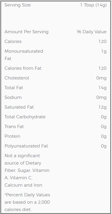This screenshot has width=112, height=214.
Task: Select the Protein row label
Action: click(12, 136)
